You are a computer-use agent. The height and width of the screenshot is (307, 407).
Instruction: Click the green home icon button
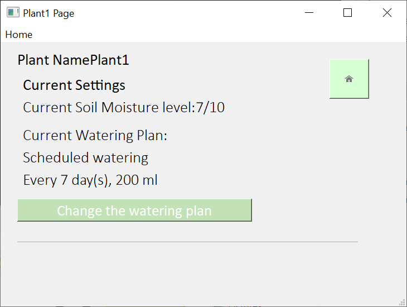point(349,79)
